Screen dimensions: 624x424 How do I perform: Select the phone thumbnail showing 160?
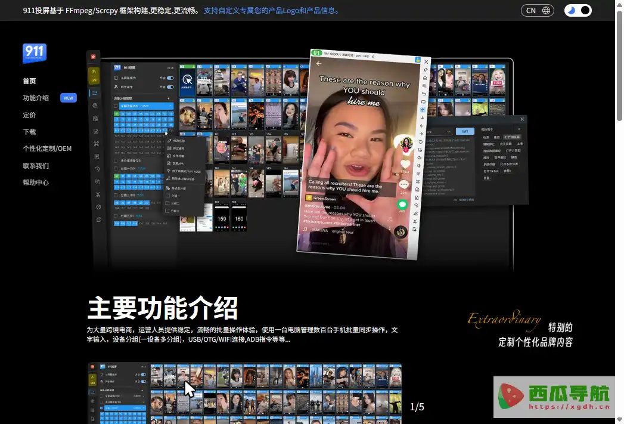(239, 218)
